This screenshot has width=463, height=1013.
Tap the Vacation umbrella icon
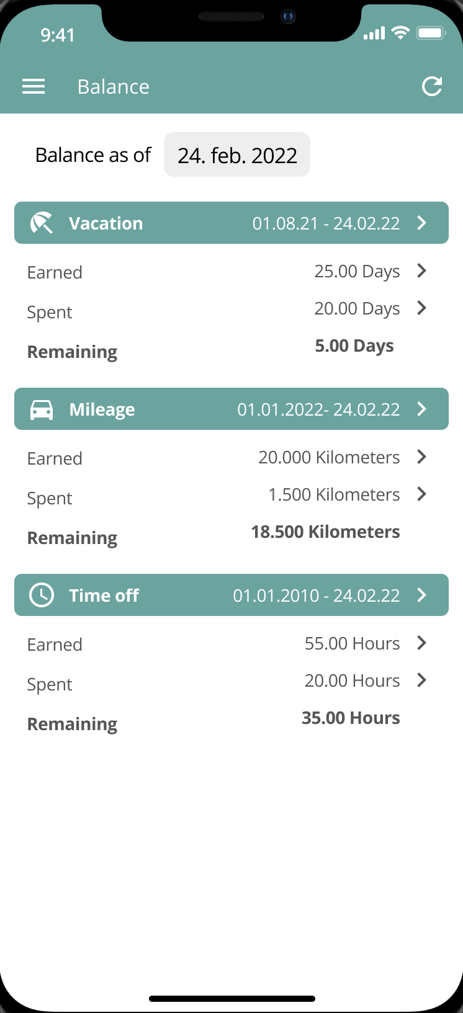point(42,223)
